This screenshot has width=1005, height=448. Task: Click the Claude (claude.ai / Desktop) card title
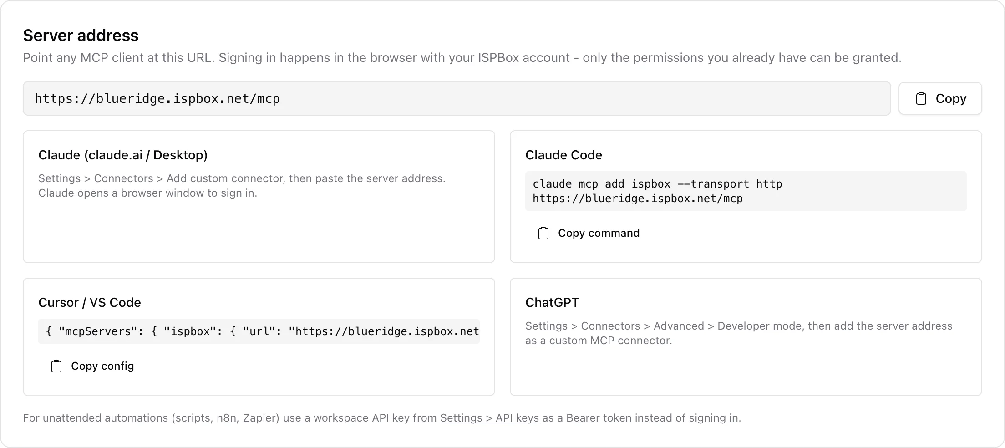[x=123, y=155]
